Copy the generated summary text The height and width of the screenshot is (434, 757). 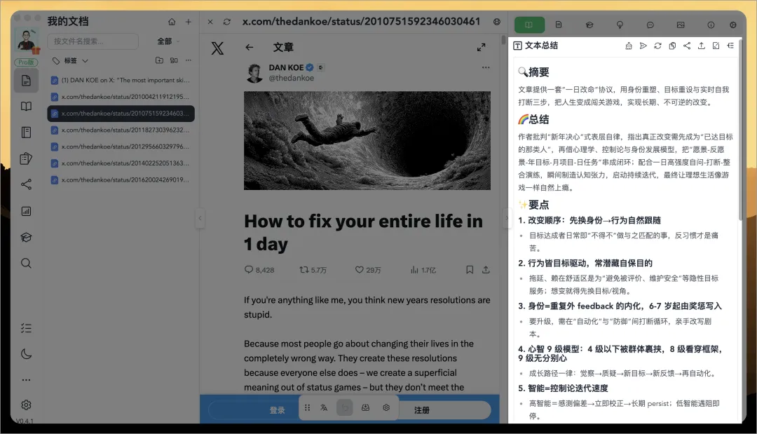point(671,45)
